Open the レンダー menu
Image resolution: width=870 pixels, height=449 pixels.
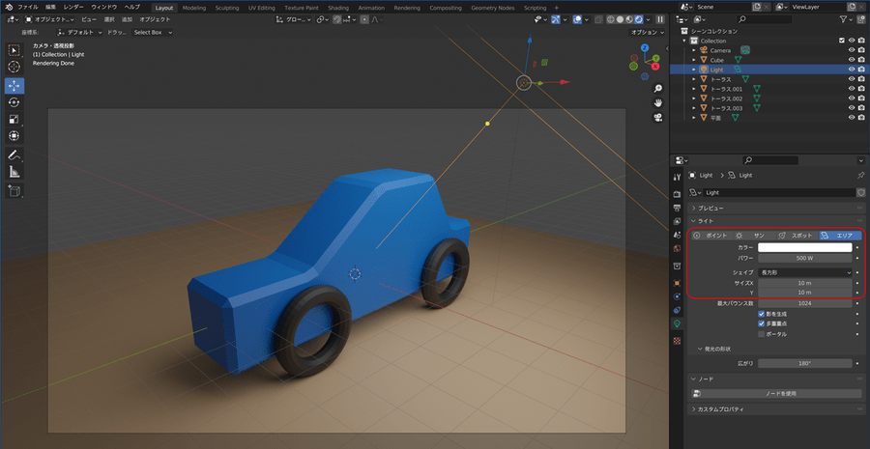coord(73,8)
